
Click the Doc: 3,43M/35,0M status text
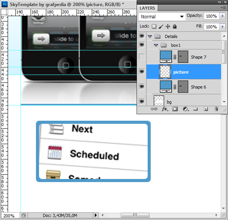pos(60,215)
